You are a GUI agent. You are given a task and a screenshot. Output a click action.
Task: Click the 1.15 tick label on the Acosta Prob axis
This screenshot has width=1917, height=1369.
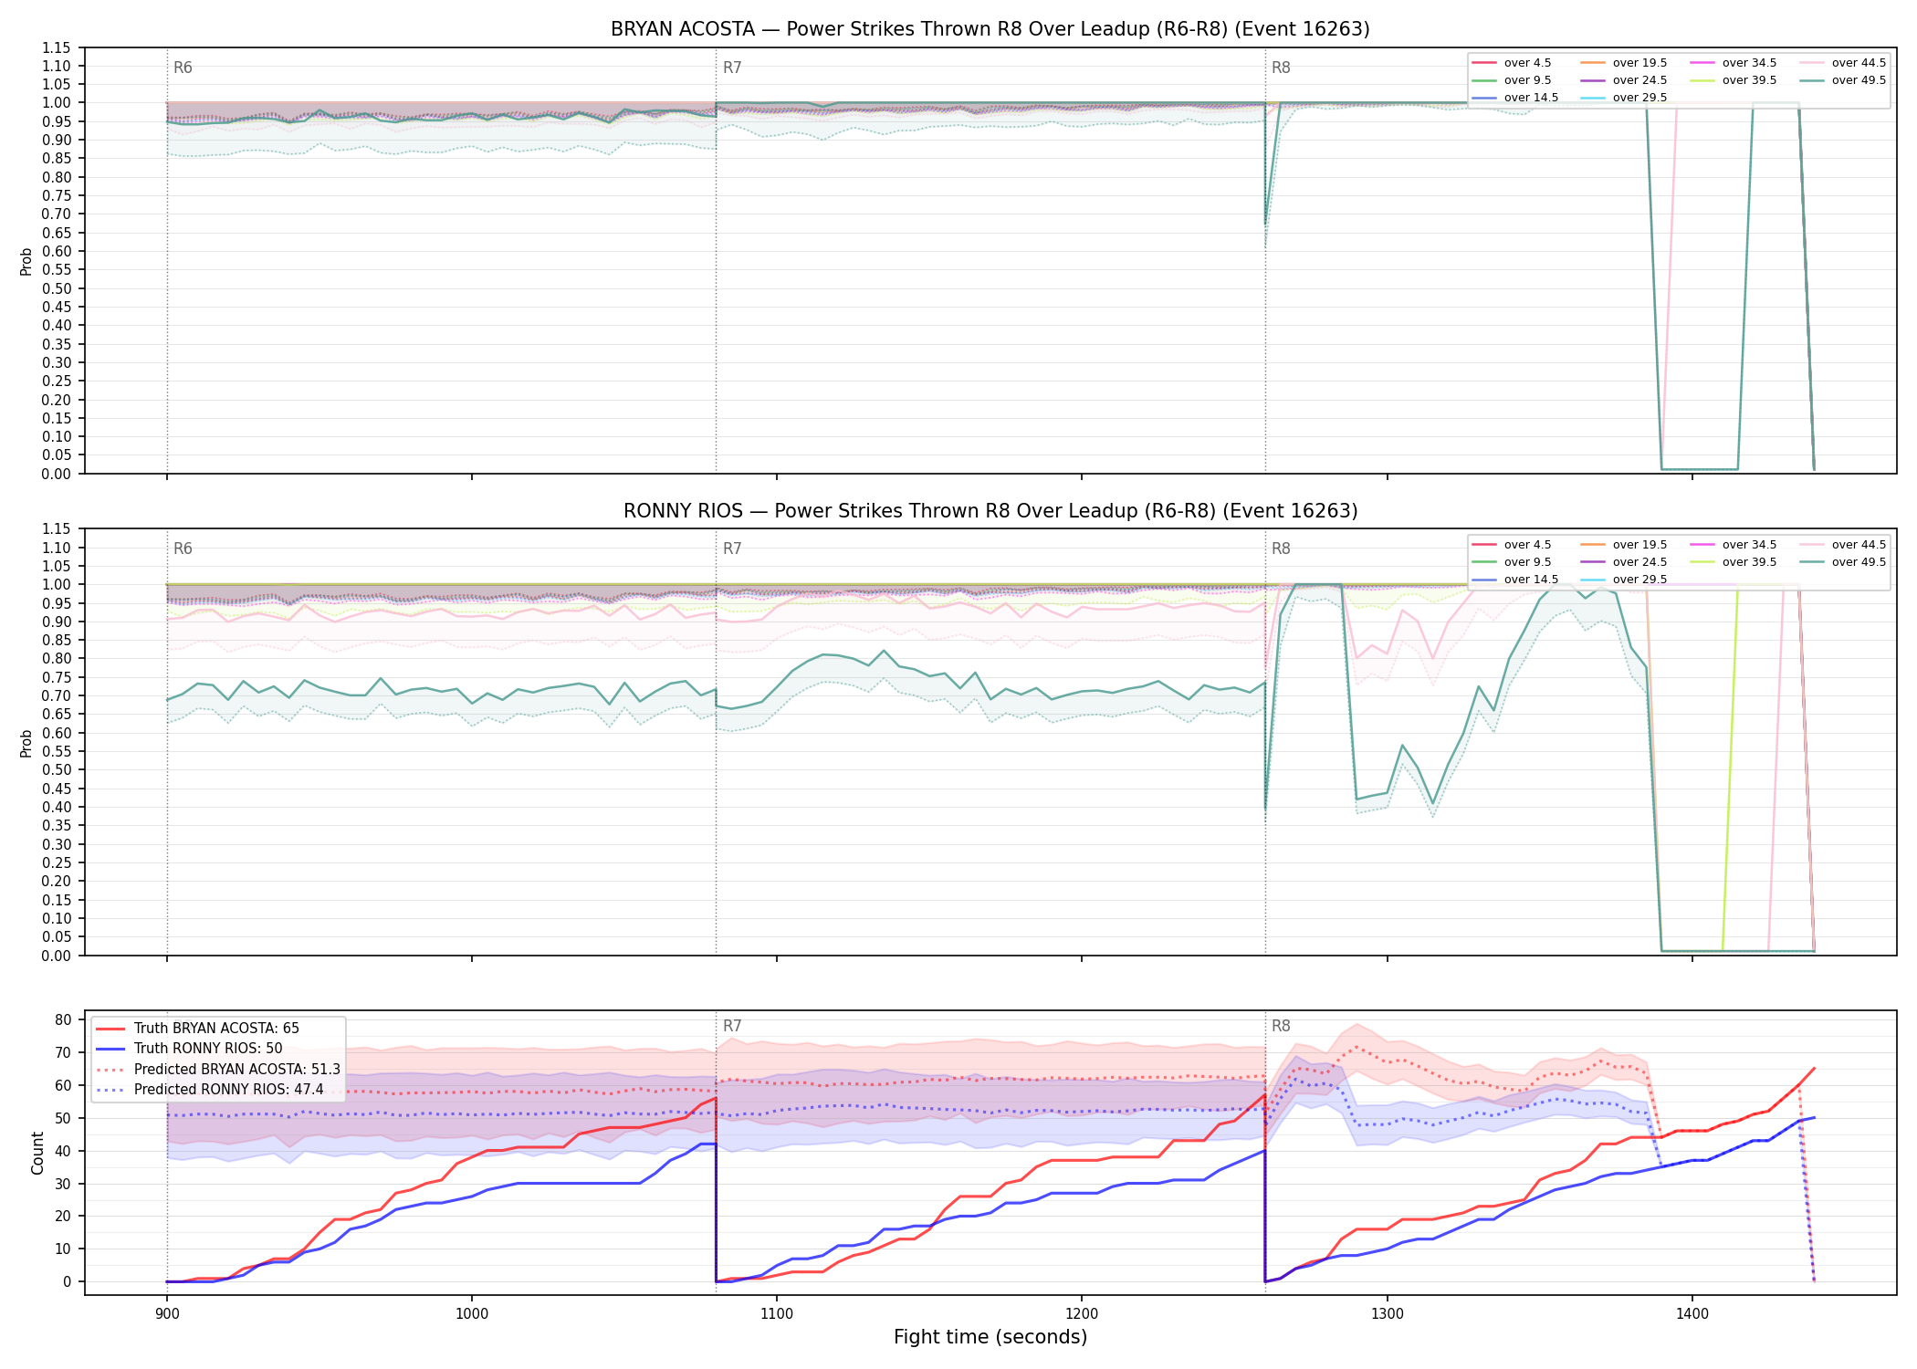(57, 47)
